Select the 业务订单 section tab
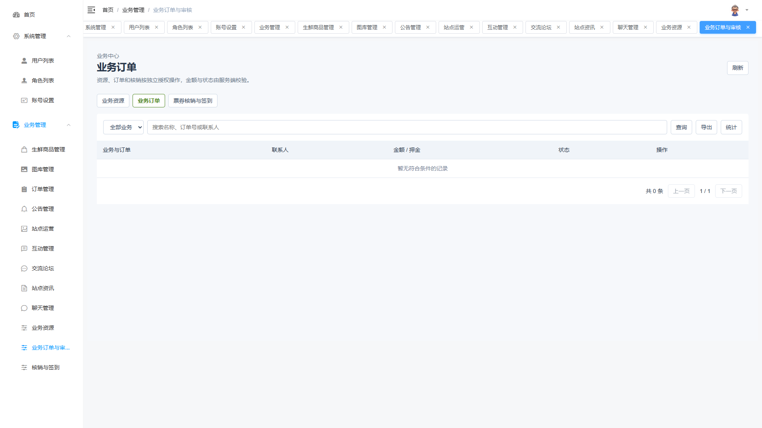 tap(149, 101)
